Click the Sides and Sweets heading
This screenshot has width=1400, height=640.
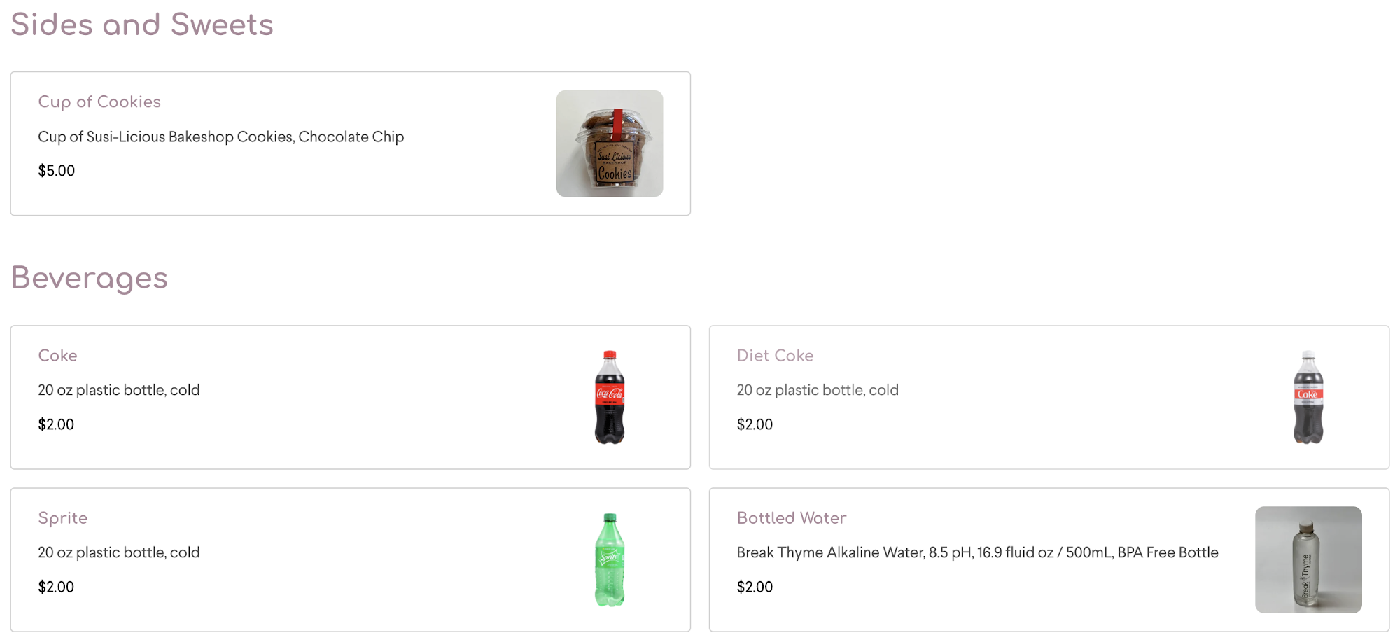click(x=142, y=25)
